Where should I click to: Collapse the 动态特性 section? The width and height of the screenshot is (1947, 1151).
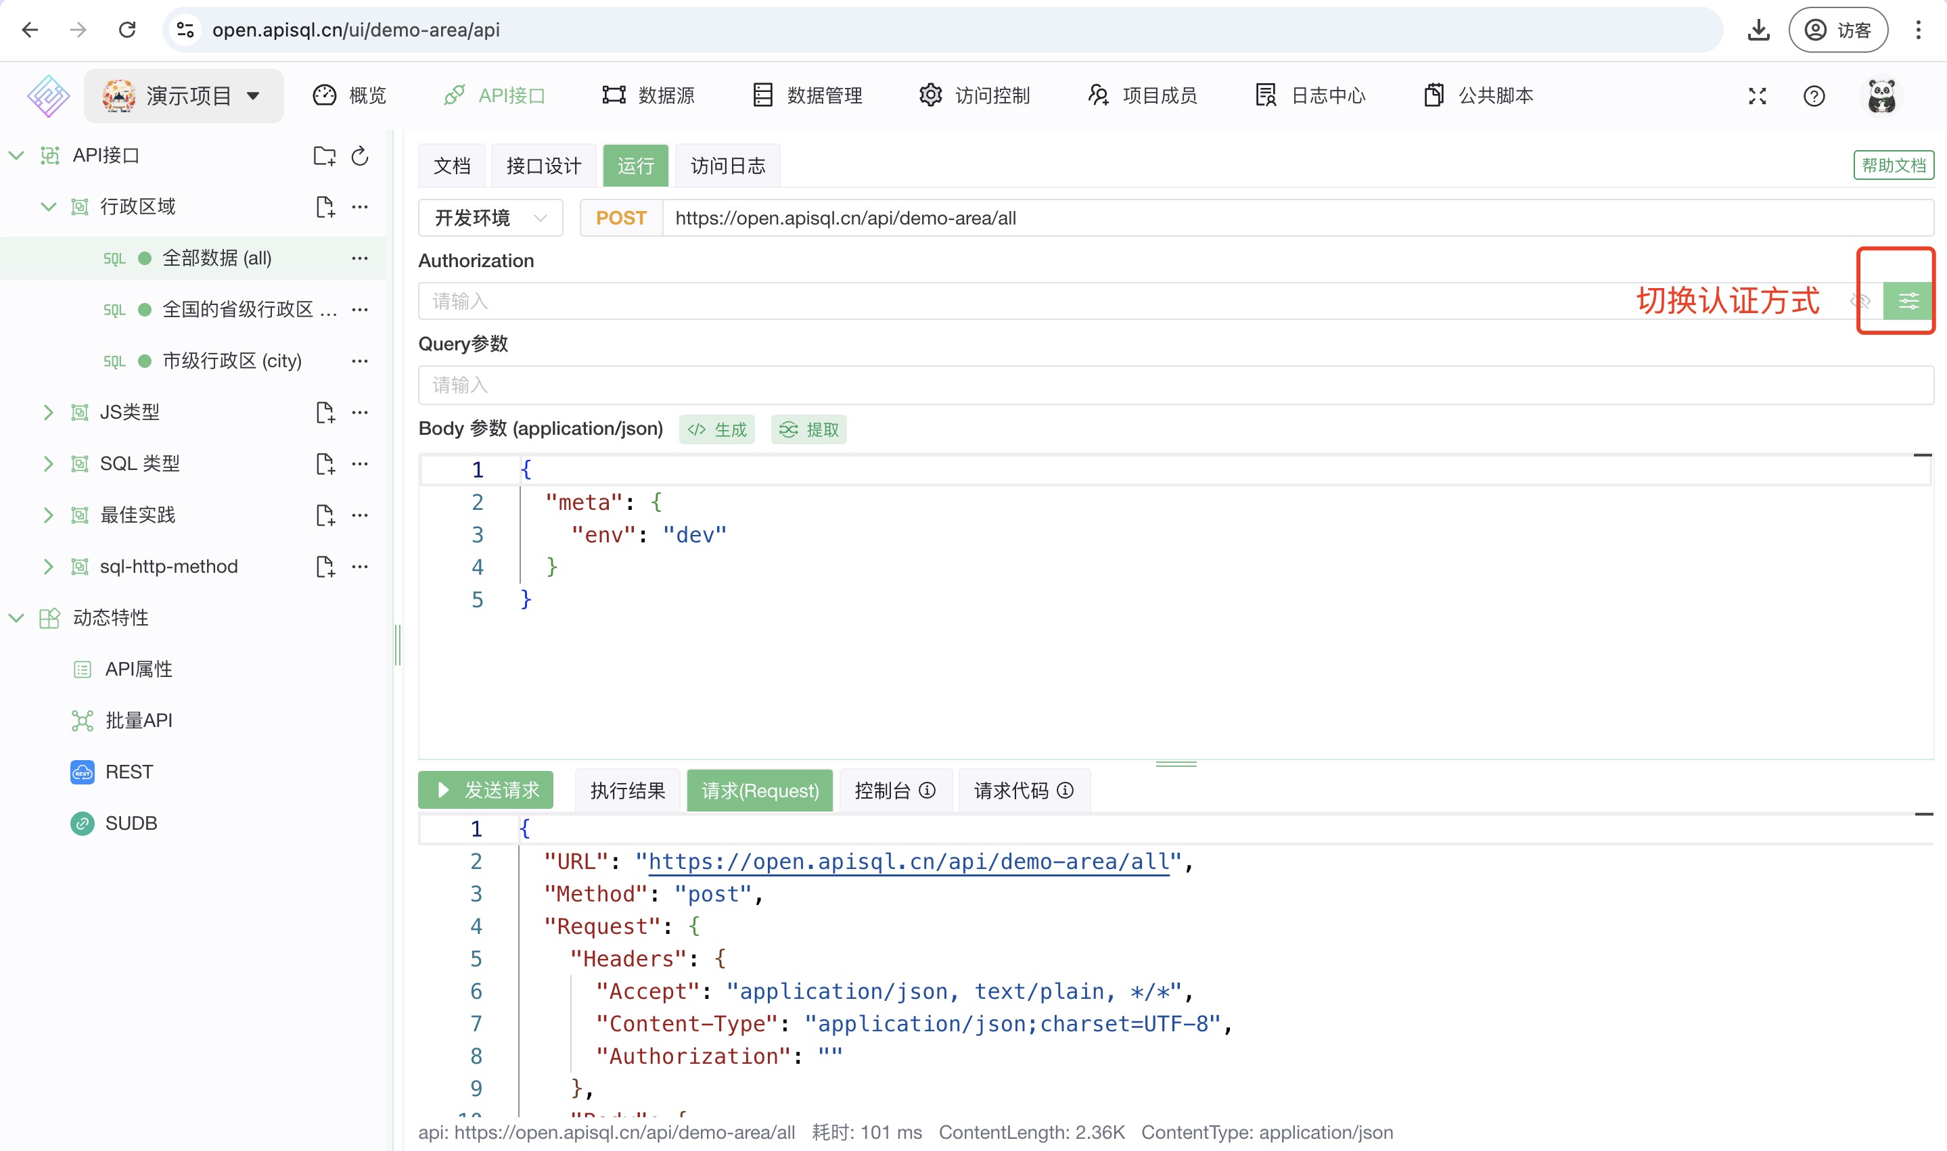click(x=16, y=618)
